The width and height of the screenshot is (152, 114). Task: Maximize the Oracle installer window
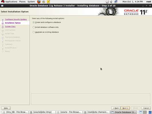coord(147,6)
